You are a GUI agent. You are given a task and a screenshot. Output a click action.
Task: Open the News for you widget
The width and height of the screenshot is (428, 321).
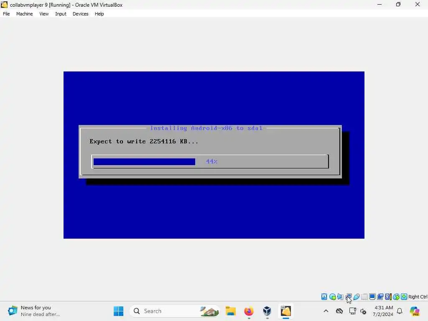34,311
